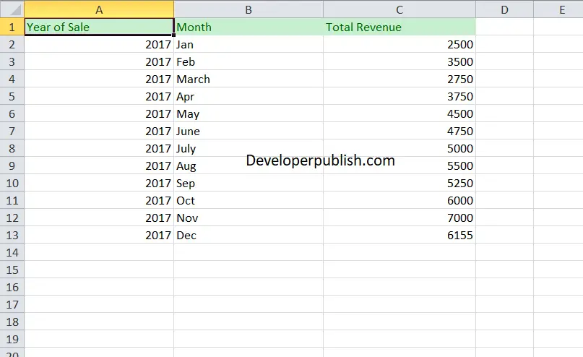Image resolution: width=583 pixels, height=357 pixels.
Task: Select the cell with revenue 2500
Action: 400,44
